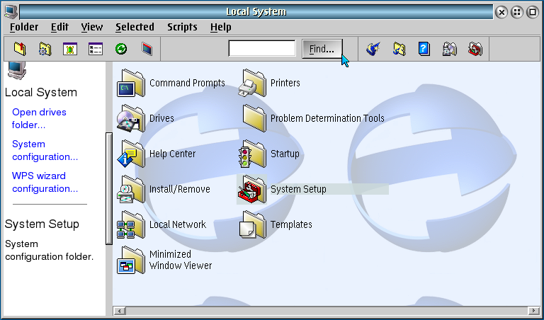Open the View menu
544x320 pixels.
(x=92, y=27)
